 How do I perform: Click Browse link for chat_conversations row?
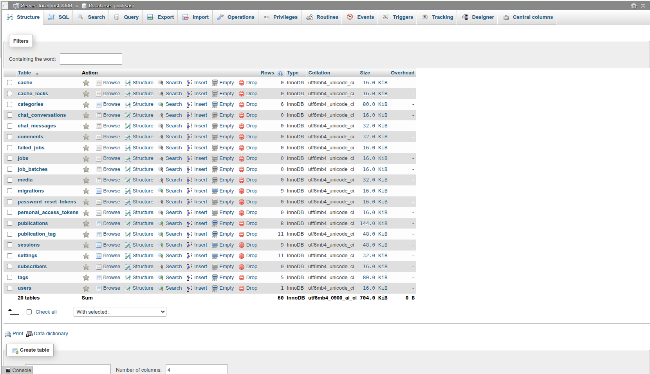coord(112,115)
